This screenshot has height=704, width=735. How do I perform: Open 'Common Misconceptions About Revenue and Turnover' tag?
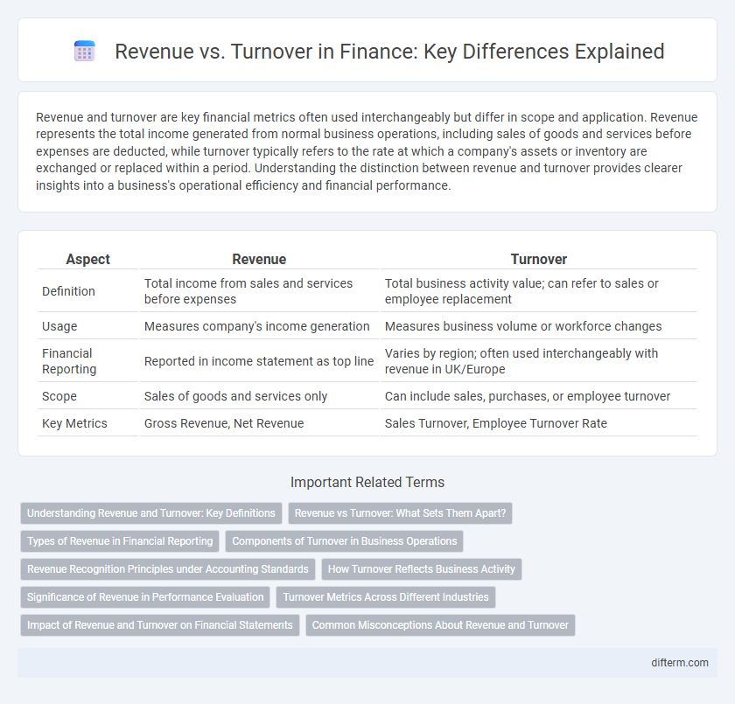tap(440, 624)
